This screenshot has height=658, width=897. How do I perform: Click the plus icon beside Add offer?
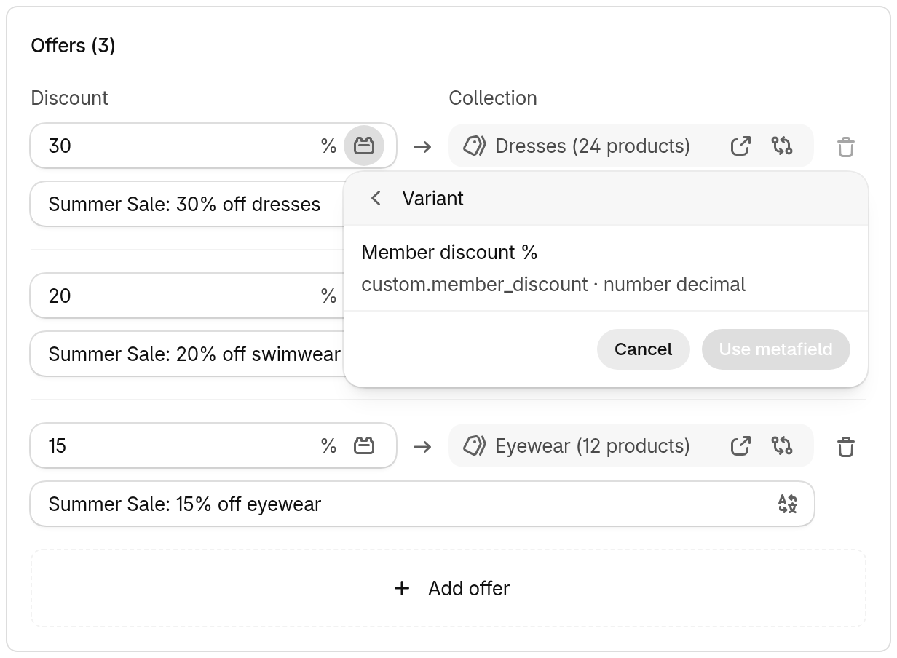pos(402,588)
